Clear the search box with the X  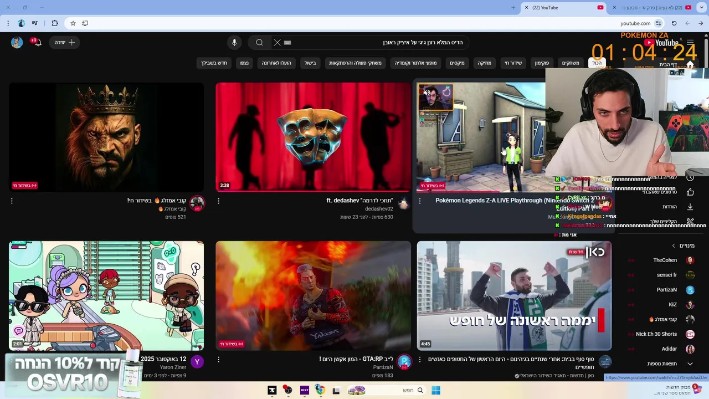(277, 43)
